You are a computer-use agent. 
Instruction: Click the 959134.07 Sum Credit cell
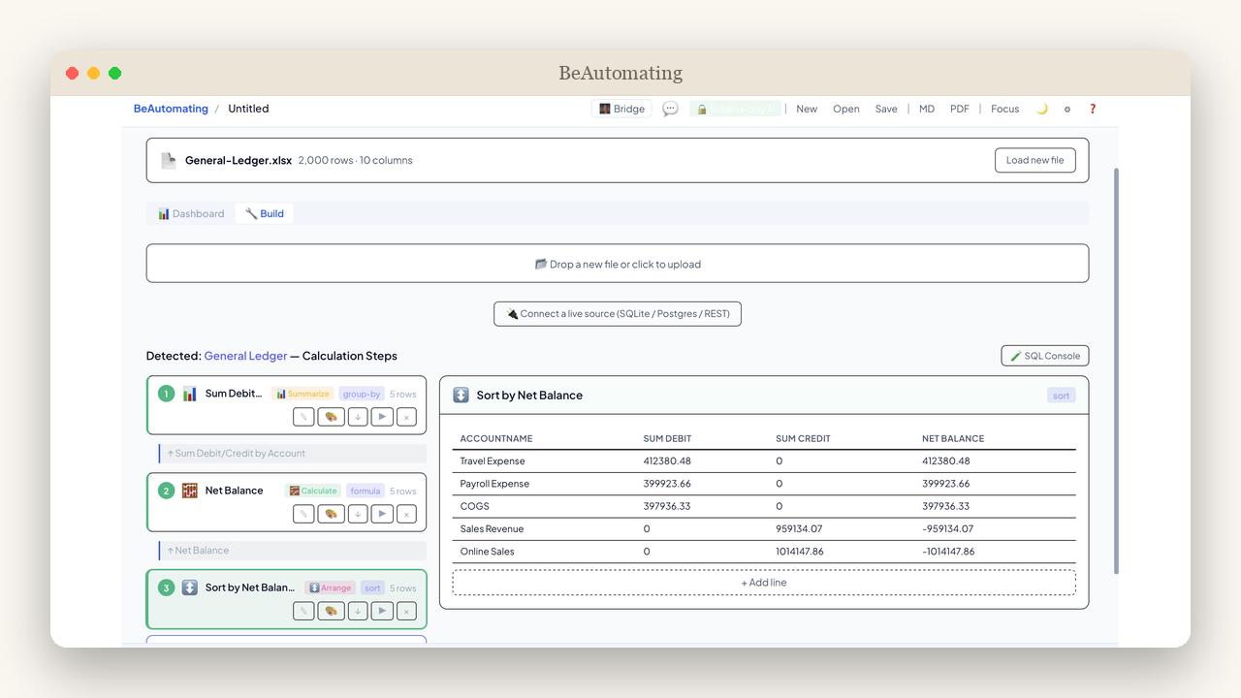pos(799,529)
